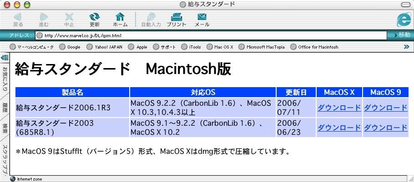Open the スクラップブック side tab
The image size is (414, 182).
pyautogui.click(x=5, y=158)
